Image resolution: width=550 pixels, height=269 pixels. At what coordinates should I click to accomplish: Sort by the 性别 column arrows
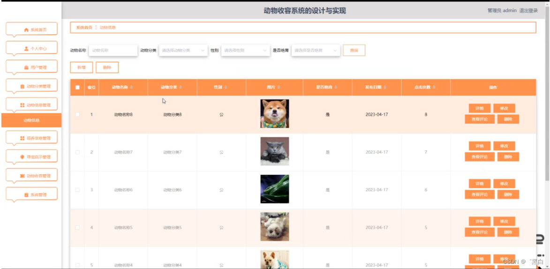coord(226,87)
